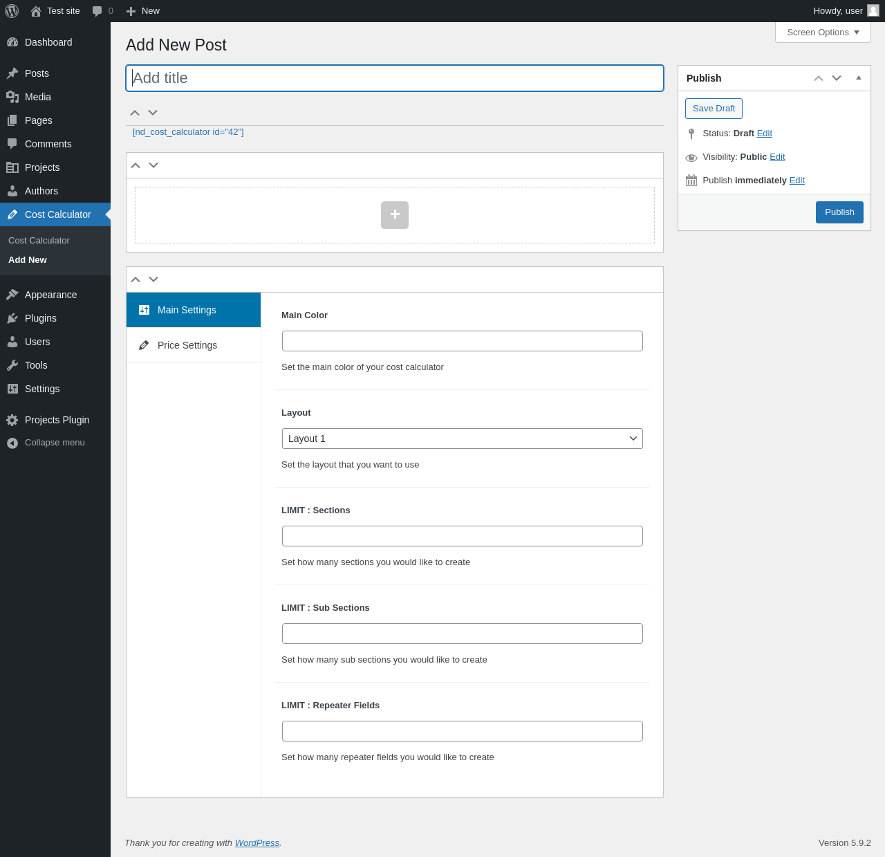
Task: Click the Save Draft button
Action: (x=714, y=109)
